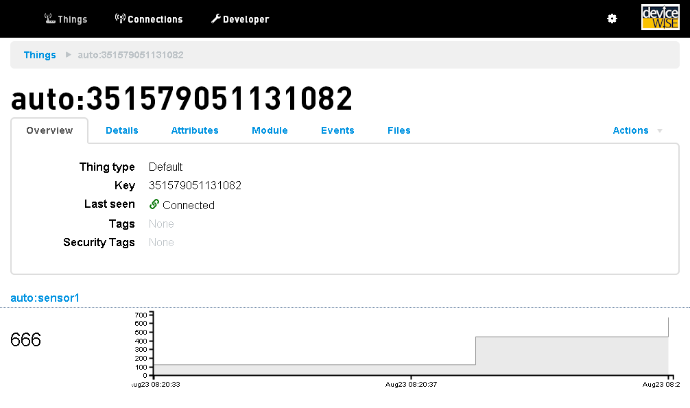This screenshot has height=408, width=690.
Task: Click the router icon beside Things
Action: pos(50,19)
